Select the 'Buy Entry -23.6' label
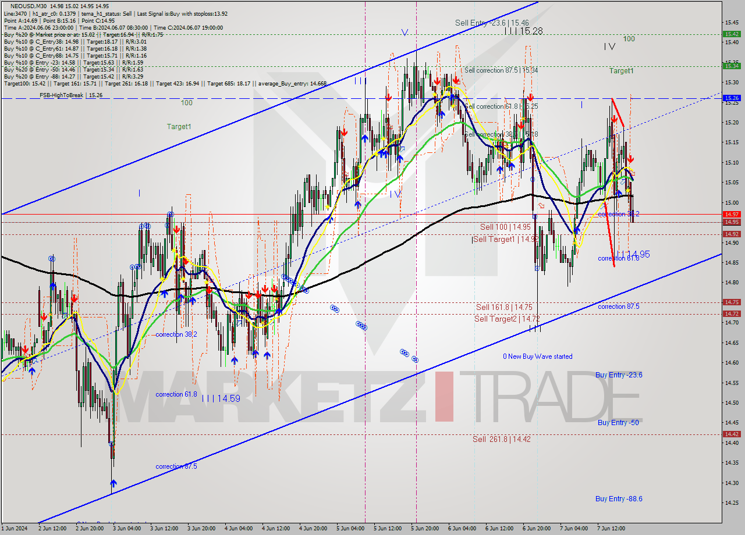This screenshot has width=745, height=535. pyautogui.click(x=619, y=375)
